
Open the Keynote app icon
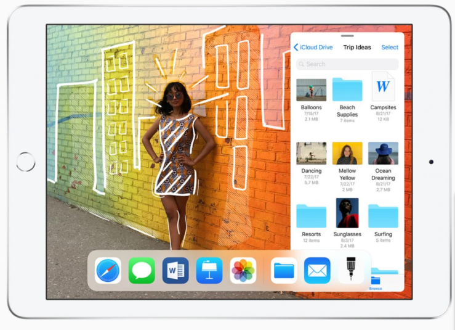[209, 270]
